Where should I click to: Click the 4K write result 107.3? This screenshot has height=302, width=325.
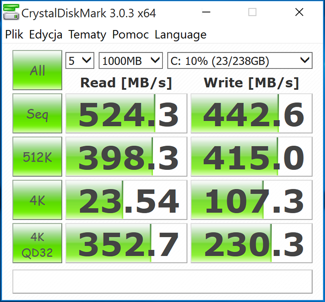coord(251,200)
